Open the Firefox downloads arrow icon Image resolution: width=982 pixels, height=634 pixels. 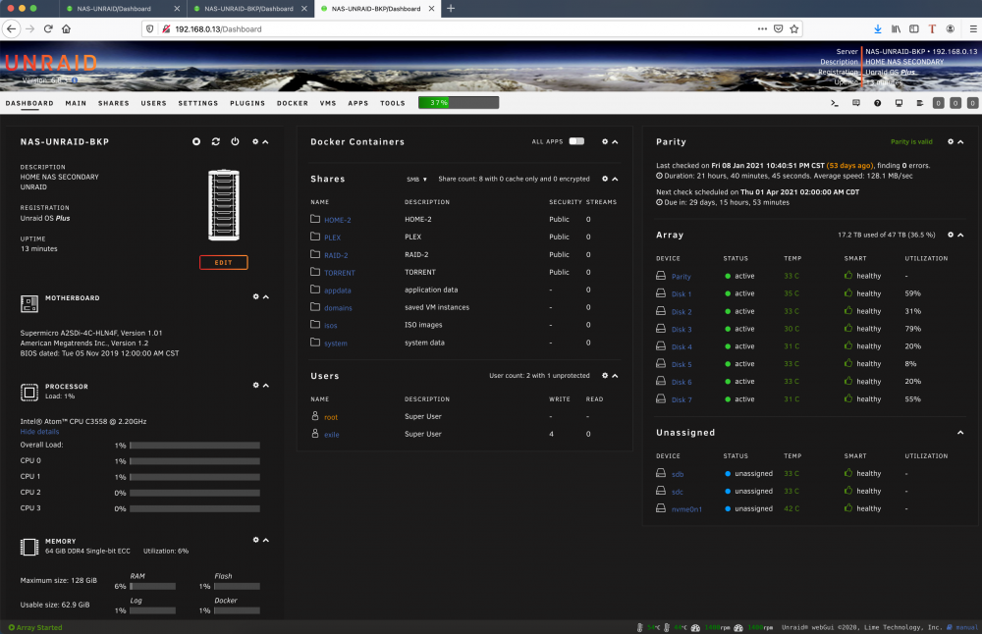[877, 28]
